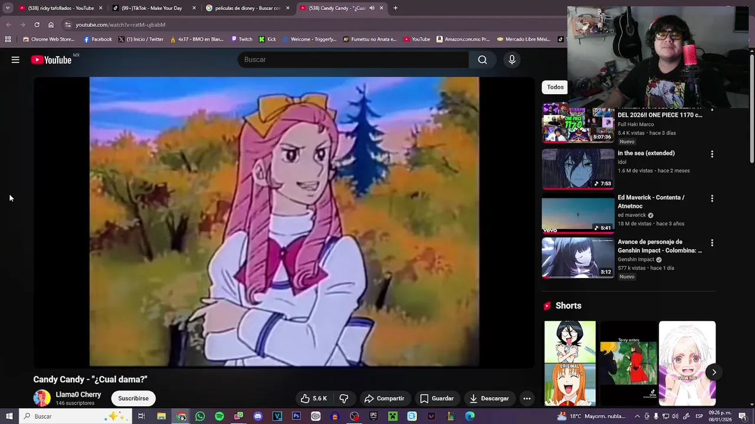Screen dimensions: 755x424
Task: Subscribe with the 'Suscribirse' button
Action: click(x=133, y=399)
